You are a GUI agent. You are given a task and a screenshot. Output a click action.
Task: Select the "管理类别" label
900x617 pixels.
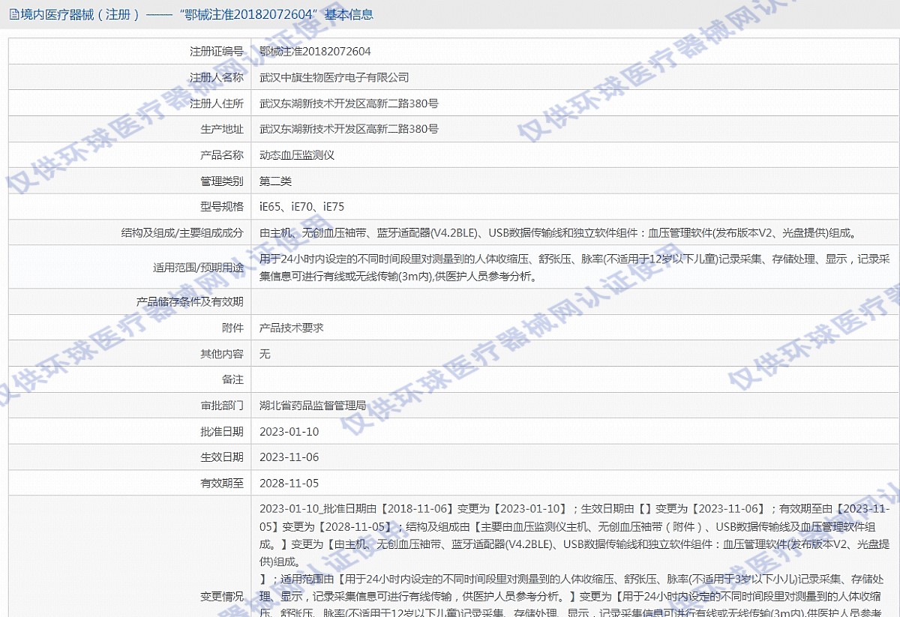click(222, 181)
